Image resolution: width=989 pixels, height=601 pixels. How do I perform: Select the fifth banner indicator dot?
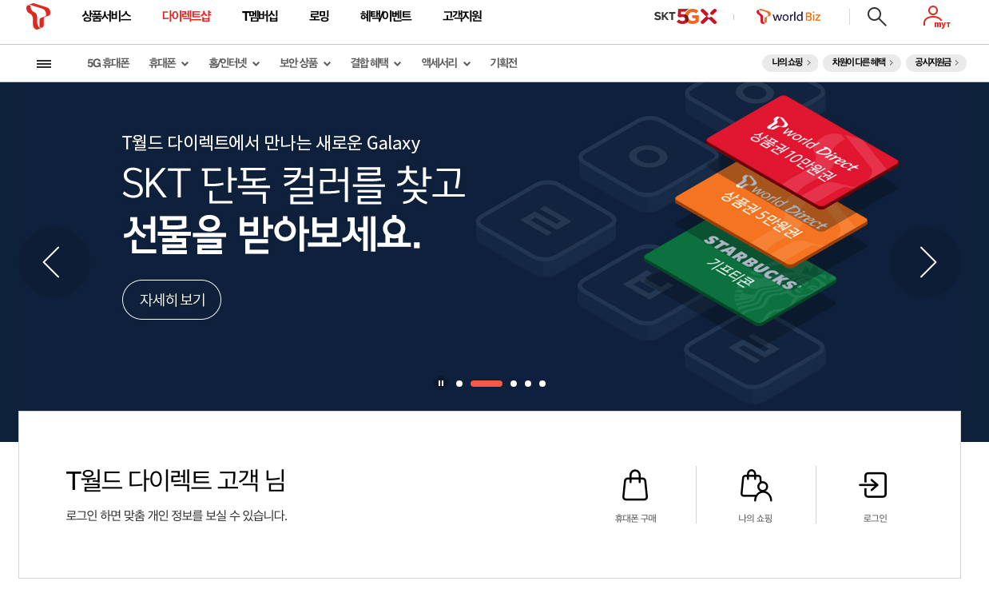[542, 384]
